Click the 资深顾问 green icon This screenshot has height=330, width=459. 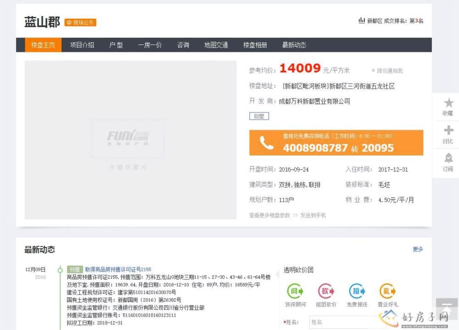pyautogui.click(x=295, y=291)
